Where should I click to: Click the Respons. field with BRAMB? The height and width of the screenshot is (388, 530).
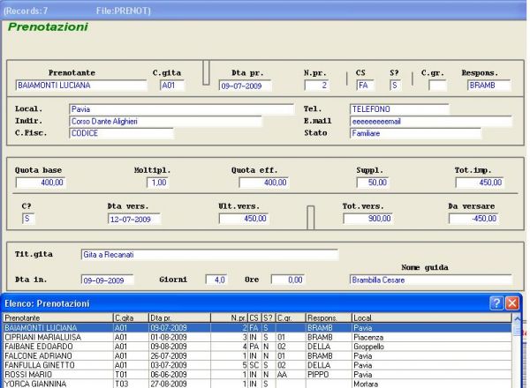[x=488, y=86]
